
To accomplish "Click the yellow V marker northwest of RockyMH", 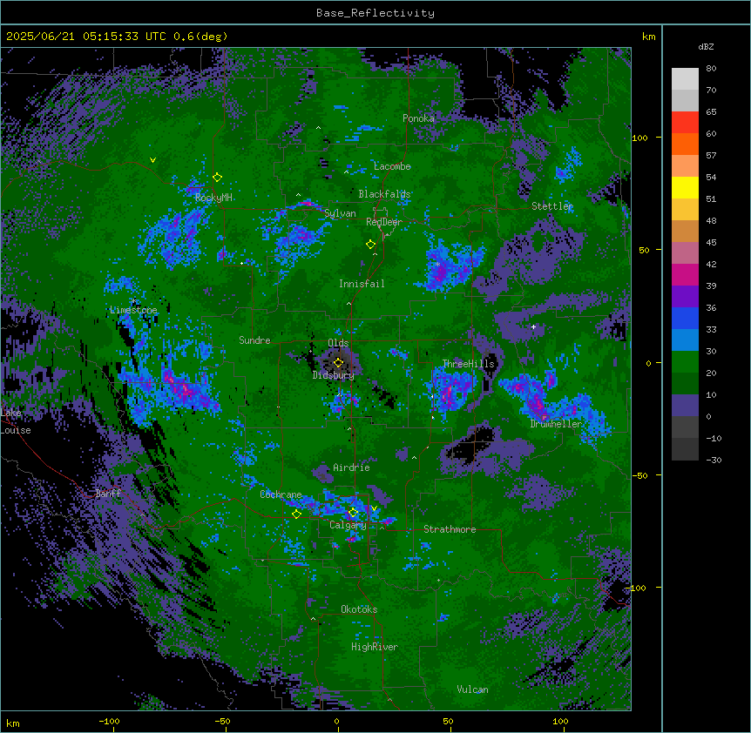I will pos(152,160).
